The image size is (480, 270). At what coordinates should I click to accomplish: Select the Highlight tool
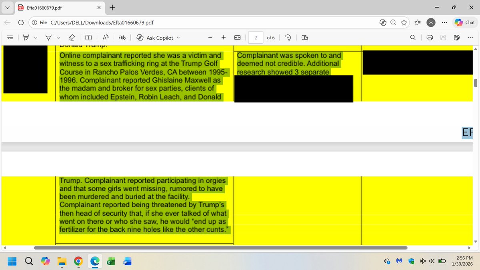pyautogui.click(x=26, y=38)
